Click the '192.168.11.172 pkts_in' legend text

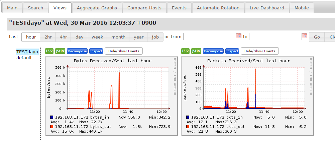pos(217,117)
